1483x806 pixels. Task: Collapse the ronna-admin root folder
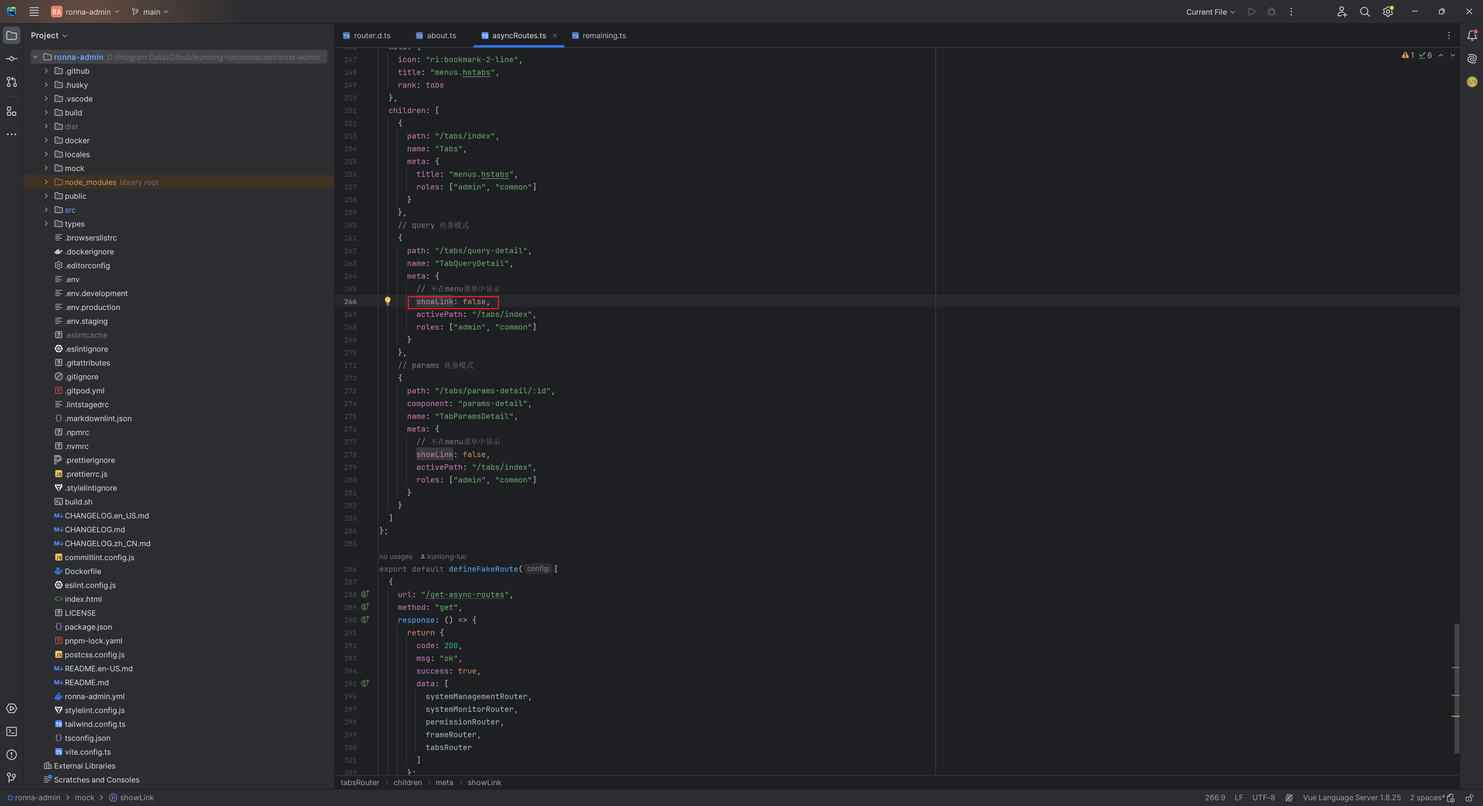(x=36, y=57)
